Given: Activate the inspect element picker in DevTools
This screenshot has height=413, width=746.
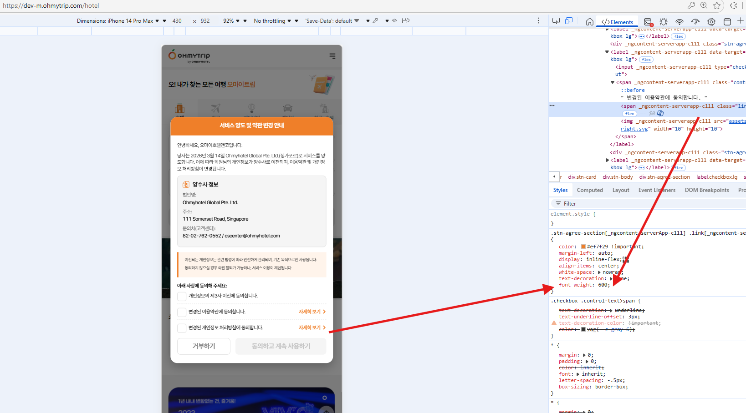Looking at the screenshot, I should 556,21.
